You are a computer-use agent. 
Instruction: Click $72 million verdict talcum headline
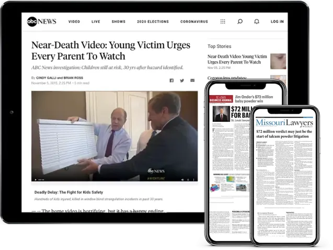284,134
